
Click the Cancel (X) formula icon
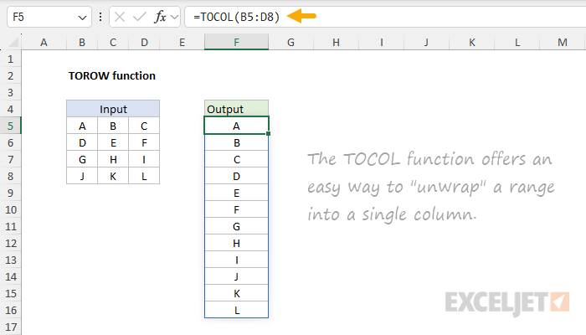[120, 17]
